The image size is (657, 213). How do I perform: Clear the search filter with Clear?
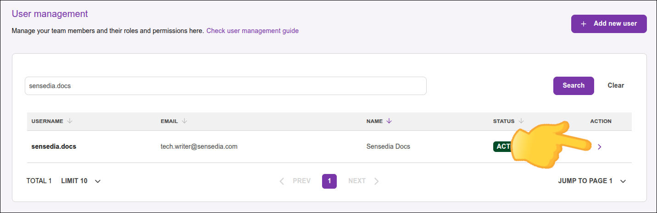[x=616, y=85]
